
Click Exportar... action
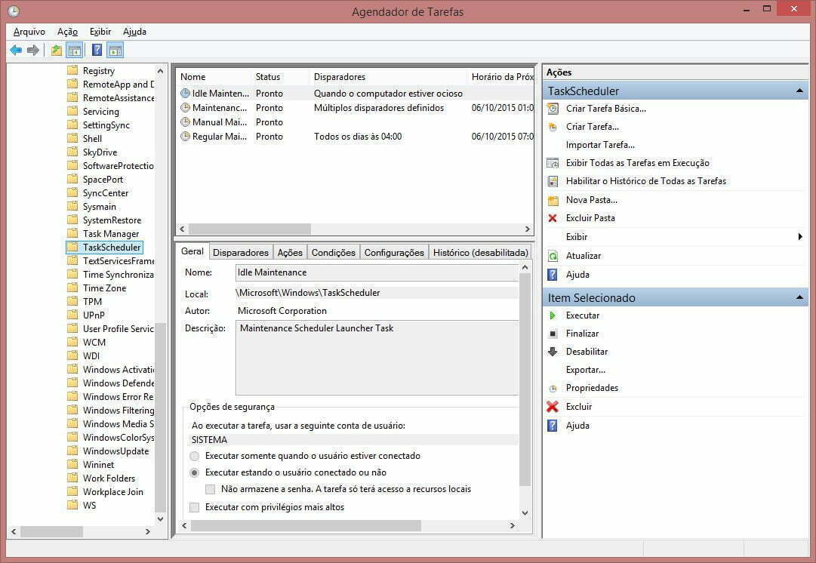[586, 370]
